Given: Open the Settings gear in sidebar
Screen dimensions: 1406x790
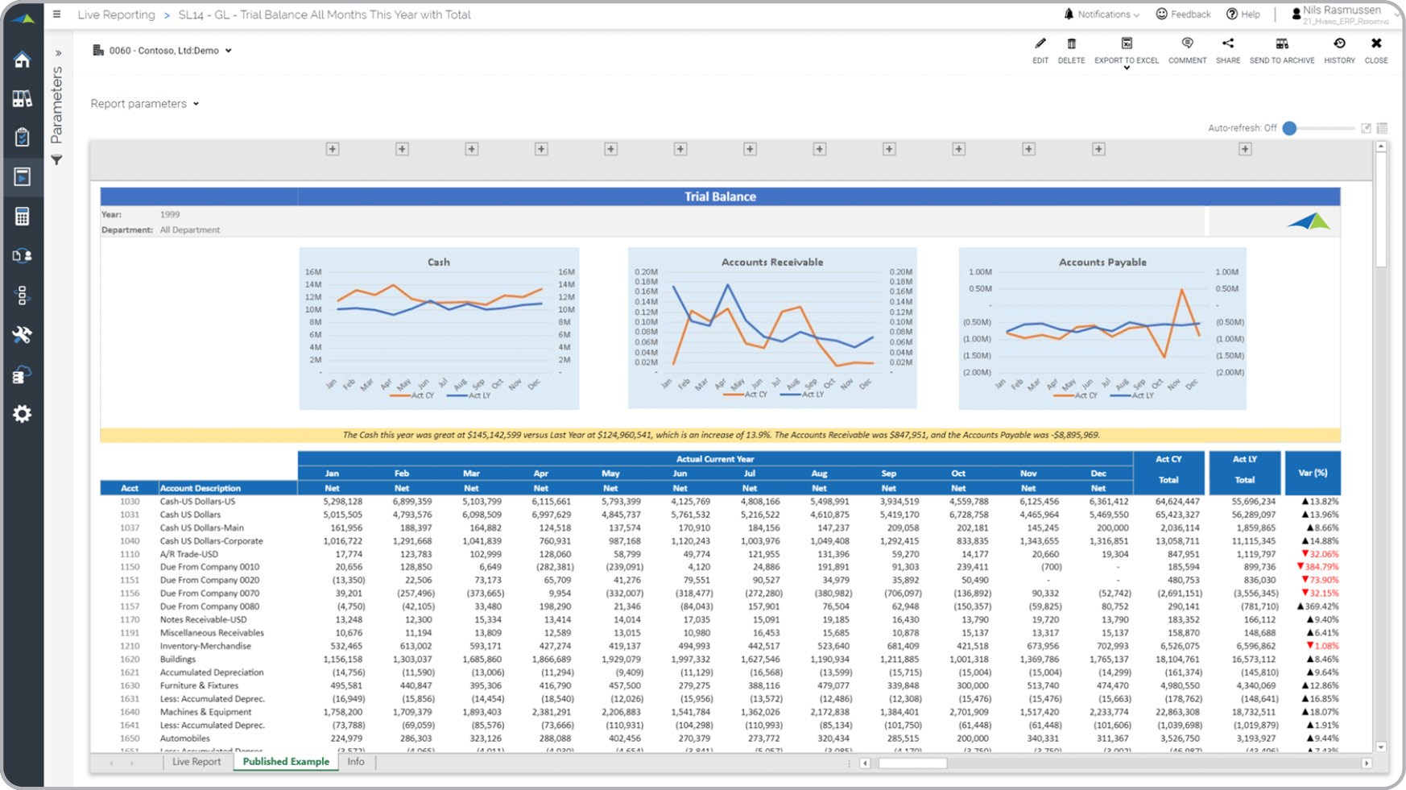Looking at the screenshot, I should click(x=23, y=414).
